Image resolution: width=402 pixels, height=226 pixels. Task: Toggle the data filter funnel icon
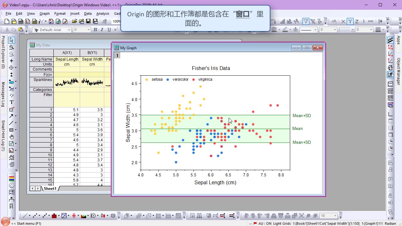coord(306,21)
